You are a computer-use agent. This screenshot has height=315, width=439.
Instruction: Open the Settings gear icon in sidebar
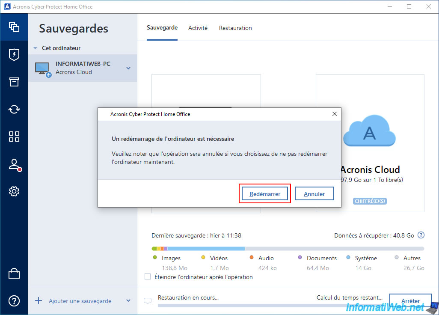(14, 191)
